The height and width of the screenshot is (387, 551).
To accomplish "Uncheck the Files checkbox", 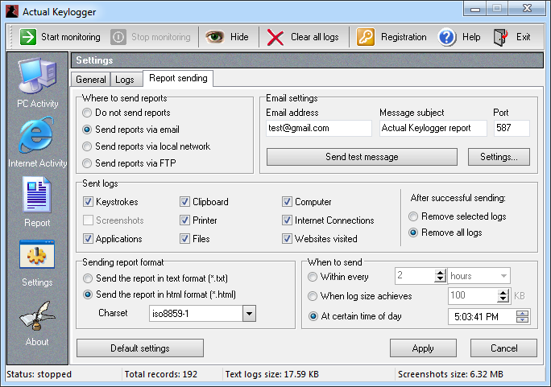I will point(184,239).
